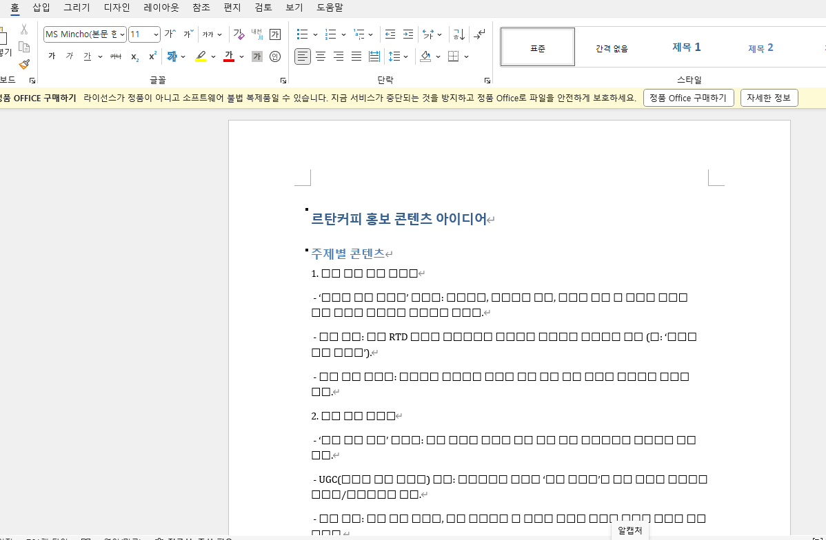The image size is (826, 540).
Task: Toggle superscript x²
Action: point(153,56)
